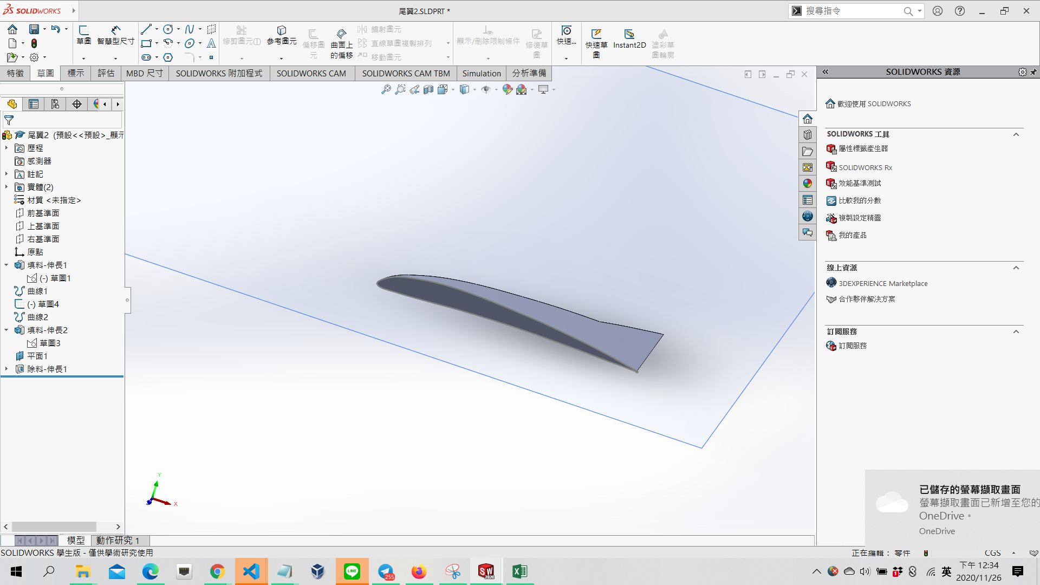The image size is (1040, 585).
Task: Switch to the 標示 tab
Action: pos(76,73)
